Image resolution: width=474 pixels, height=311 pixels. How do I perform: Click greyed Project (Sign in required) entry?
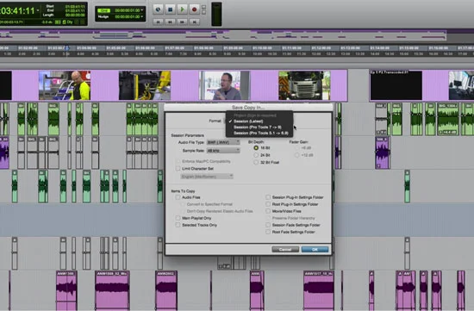click(255, 115)
